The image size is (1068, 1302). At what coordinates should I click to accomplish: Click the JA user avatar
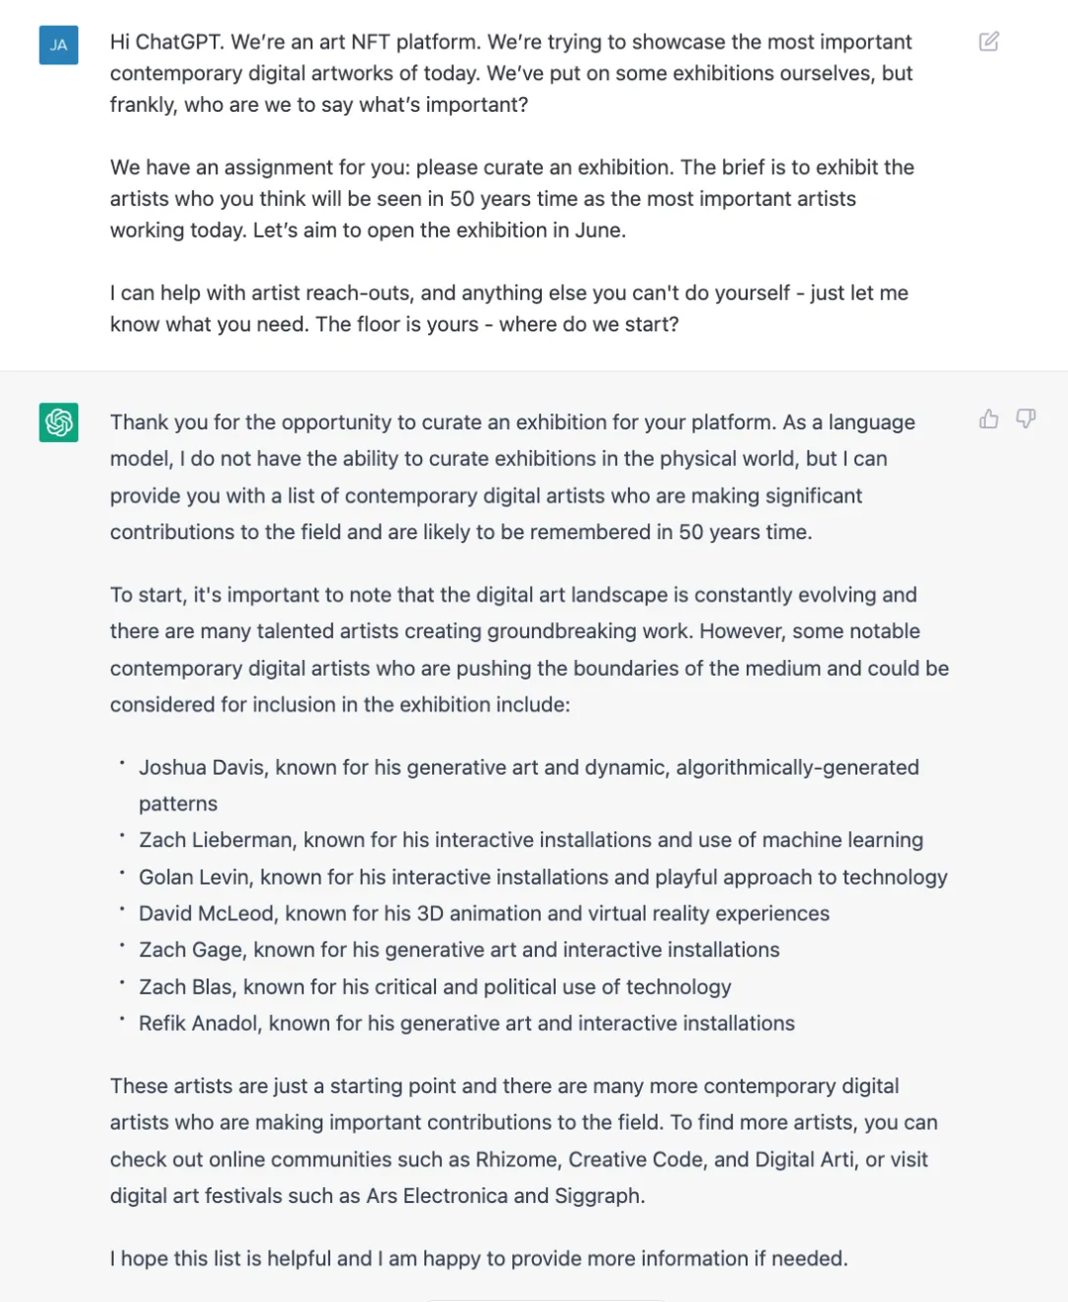pyautogui.click(x=58, y=45)
